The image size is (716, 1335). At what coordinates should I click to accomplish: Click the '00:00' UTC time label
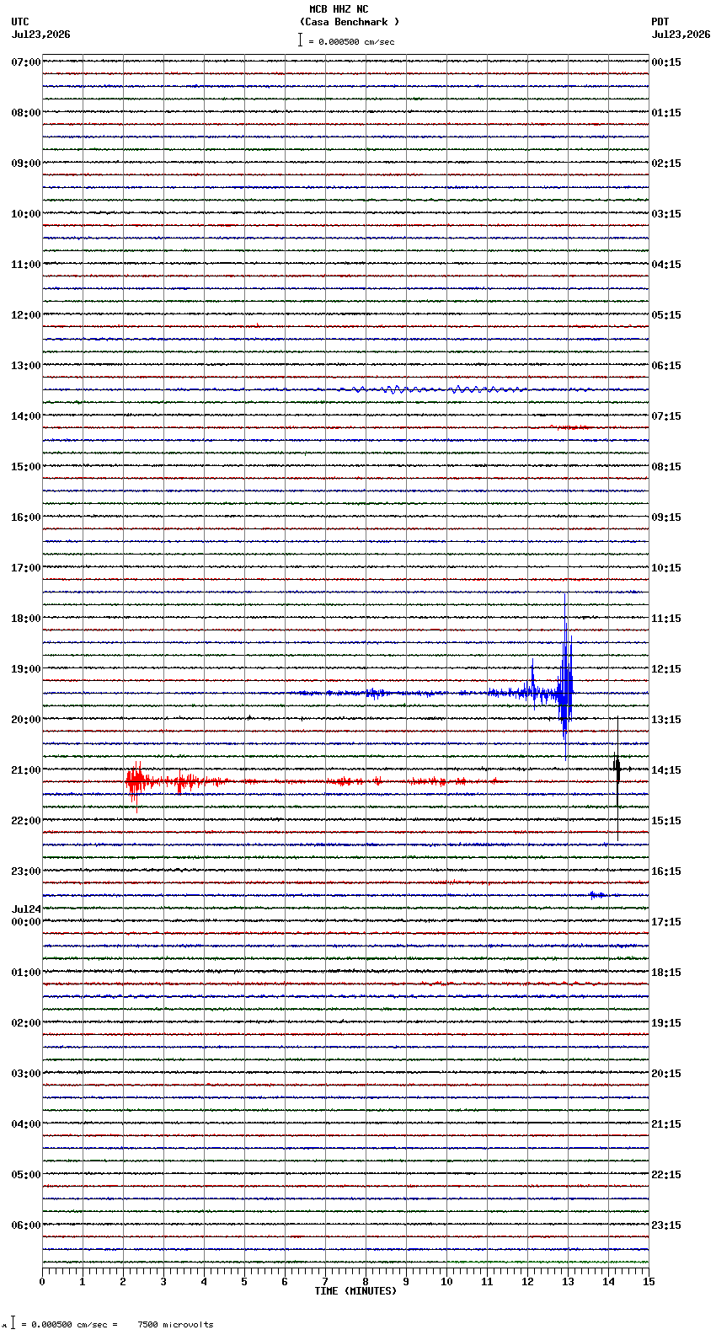pos(26,922)
